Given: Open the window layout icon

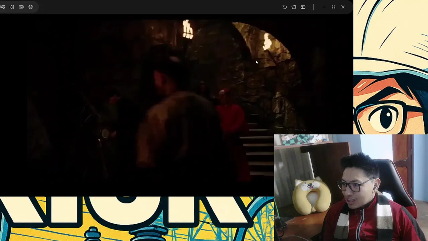Looking at the screenshot, I should click(303, 7).
